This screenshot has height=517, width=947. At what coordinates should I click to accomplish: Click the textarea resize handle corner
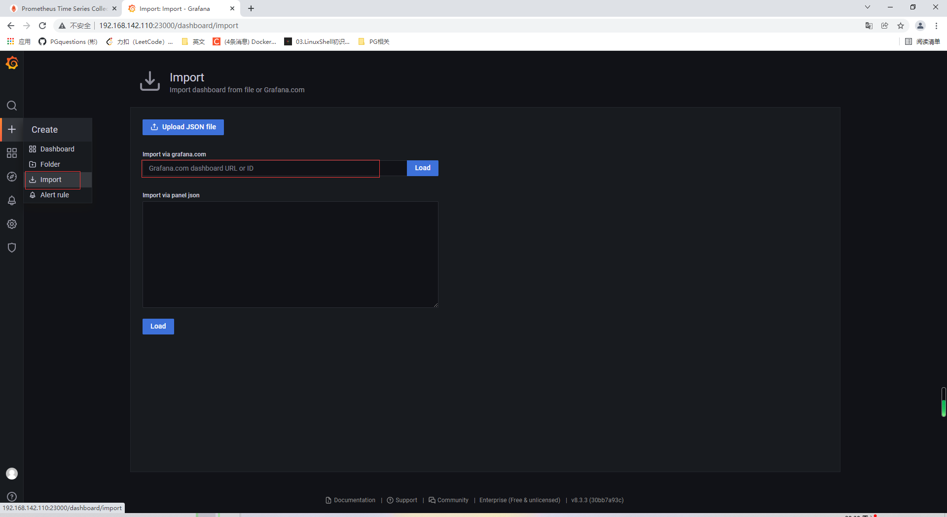click(x=436, y=305)
